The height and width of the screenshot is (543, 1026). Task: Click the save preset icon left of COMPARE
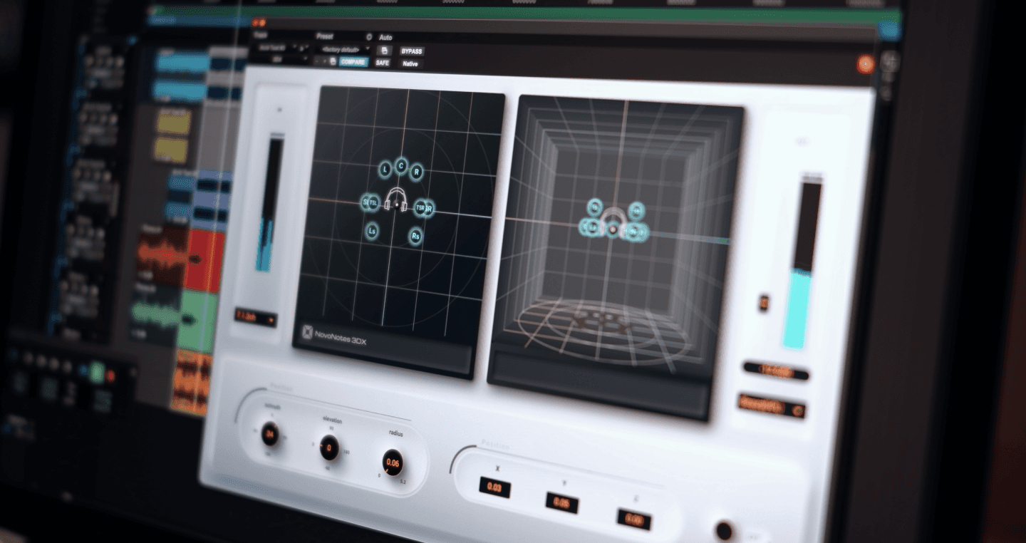(x=333, y=62)
